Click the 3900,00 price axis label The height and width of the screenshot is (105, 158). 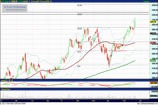(155, 78)
